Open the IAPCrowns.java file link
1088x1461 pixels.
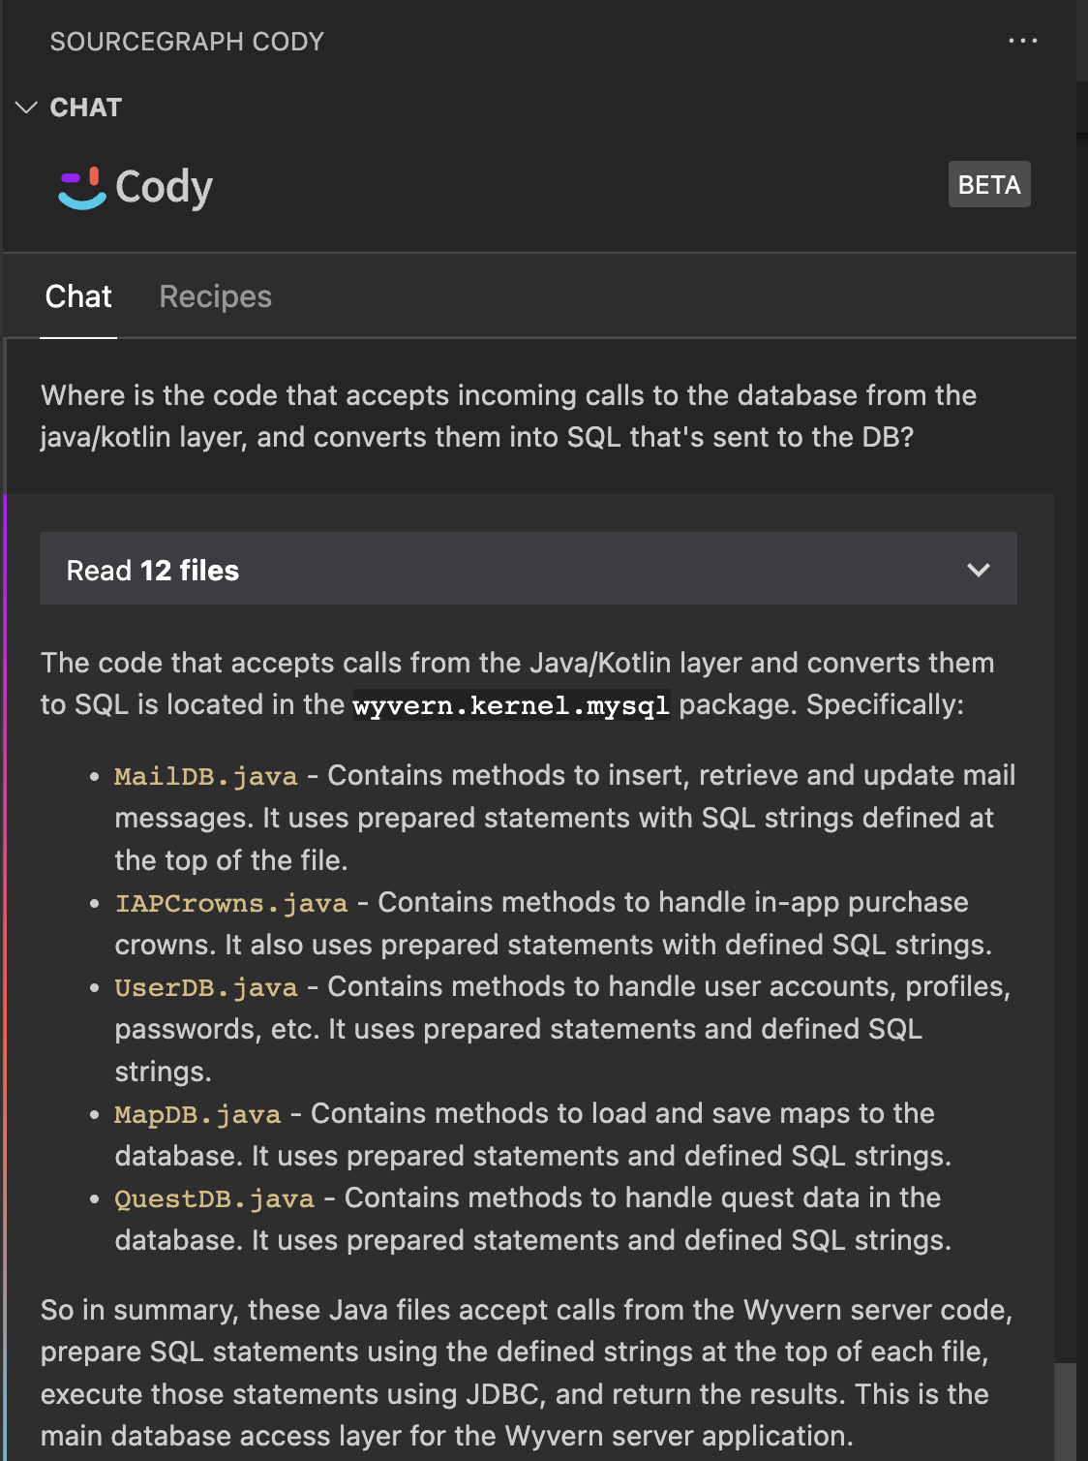230,904
